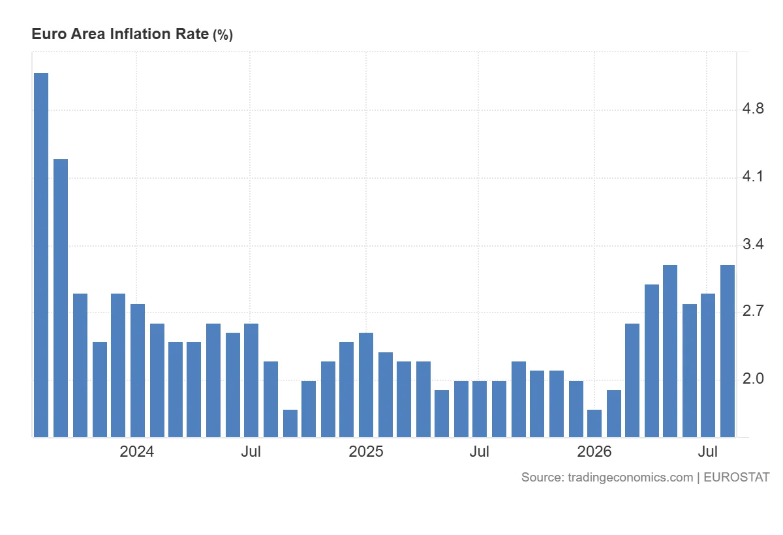Click the "Source: tradingeconomics.com | EUROSTAT" credit
Viewport: 783px width, 535px height.
click(x=645, y=478)
